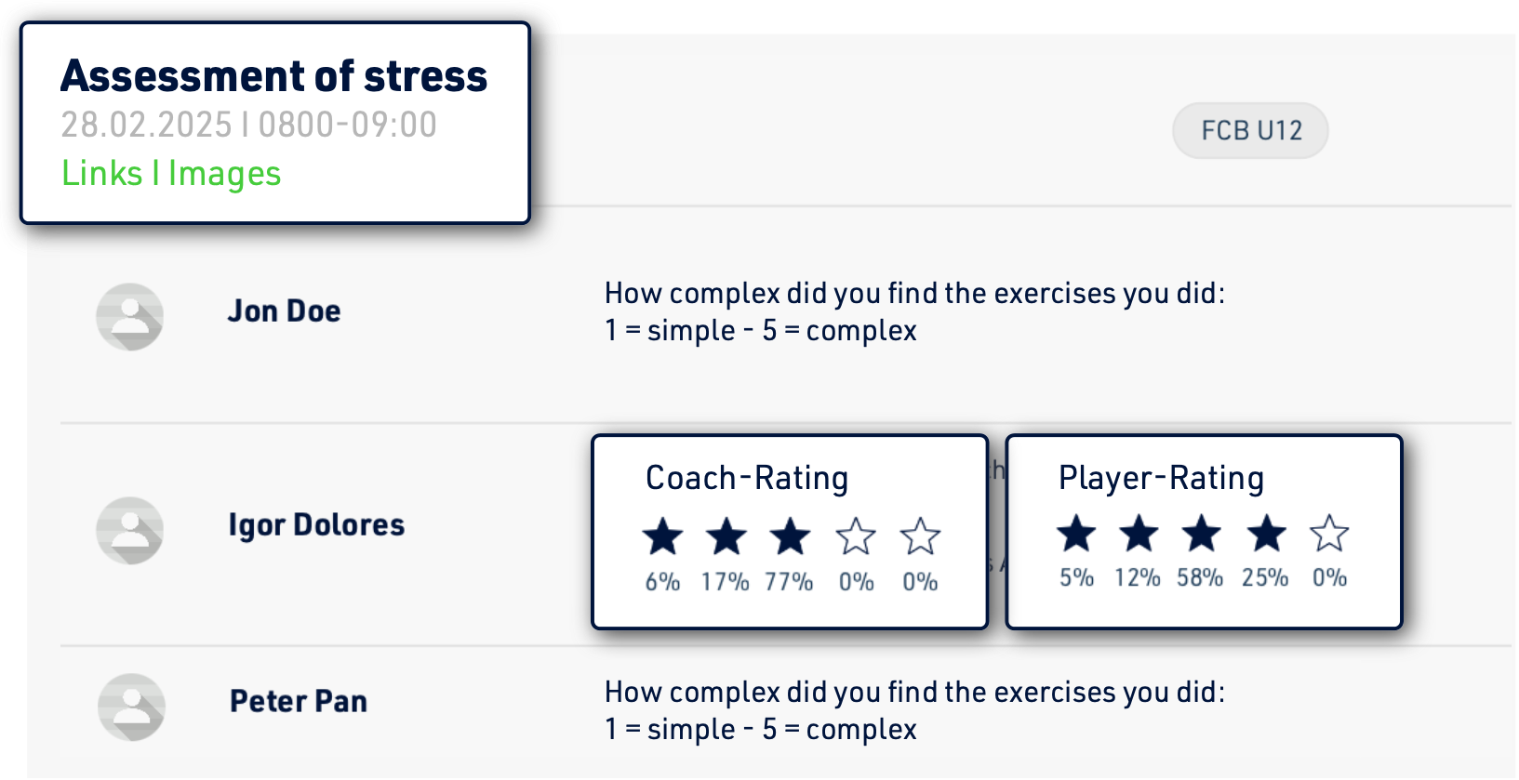This screenshot has width=1519, height=780.
Task: Select fourth star in Player-Rating
Action: click(1266, 534)
